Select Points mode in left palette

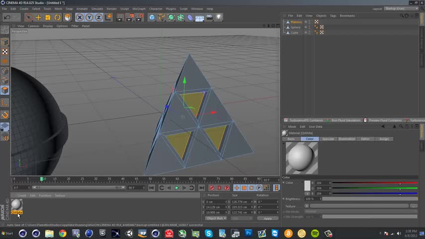(x=4, y=71)
